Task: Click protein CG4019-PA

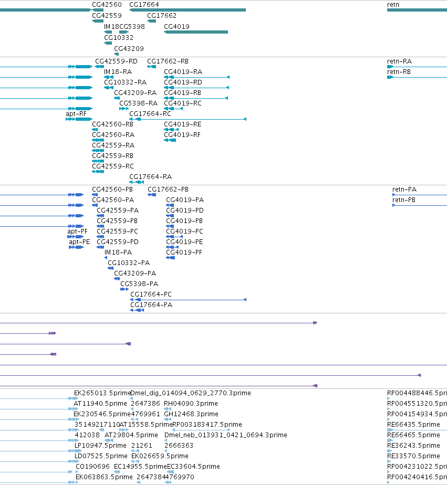Action: [x=185, y=200]
